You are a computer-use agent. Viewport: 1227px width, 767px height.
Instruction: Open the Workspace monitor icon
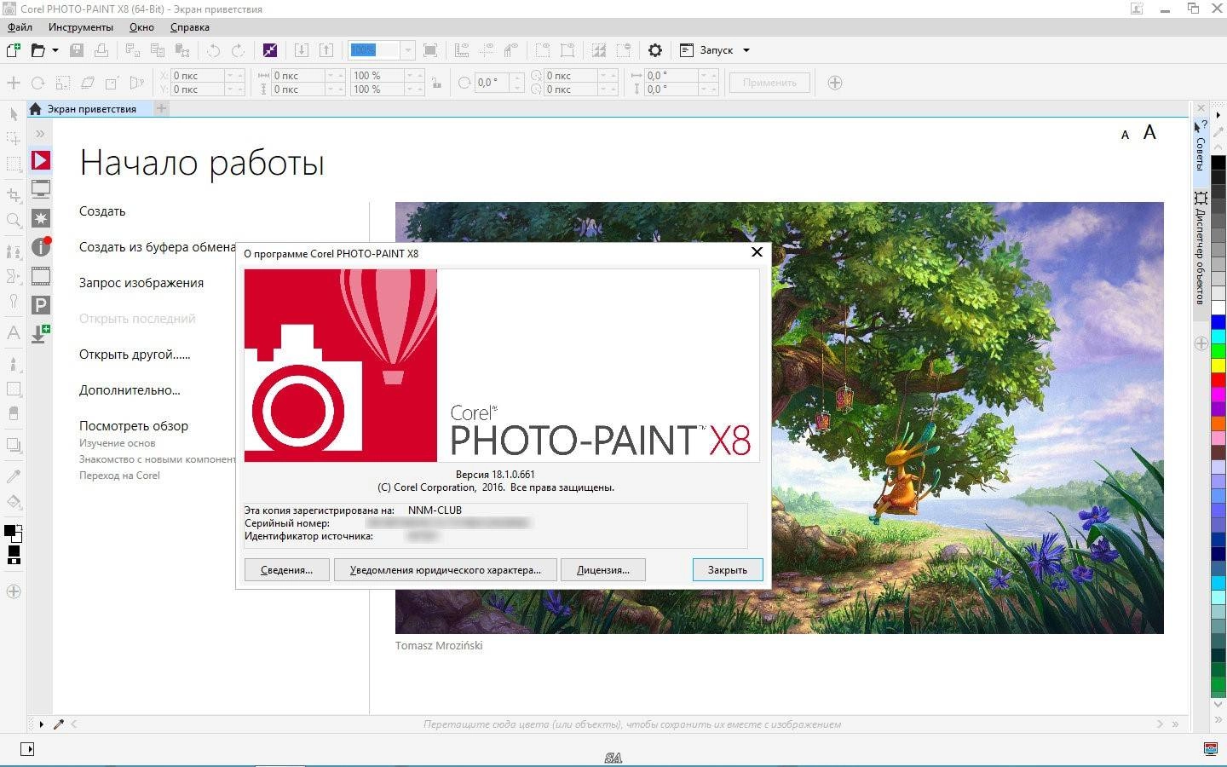coord(41,189)
